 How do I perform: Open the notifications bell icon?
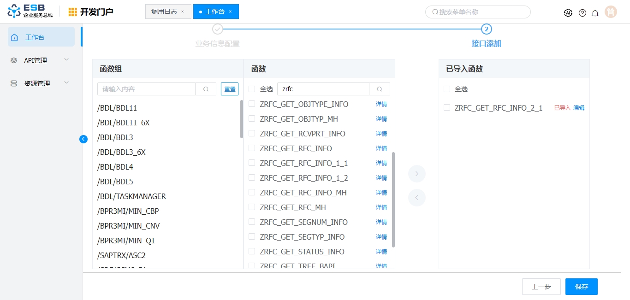[x=595, y=13]
